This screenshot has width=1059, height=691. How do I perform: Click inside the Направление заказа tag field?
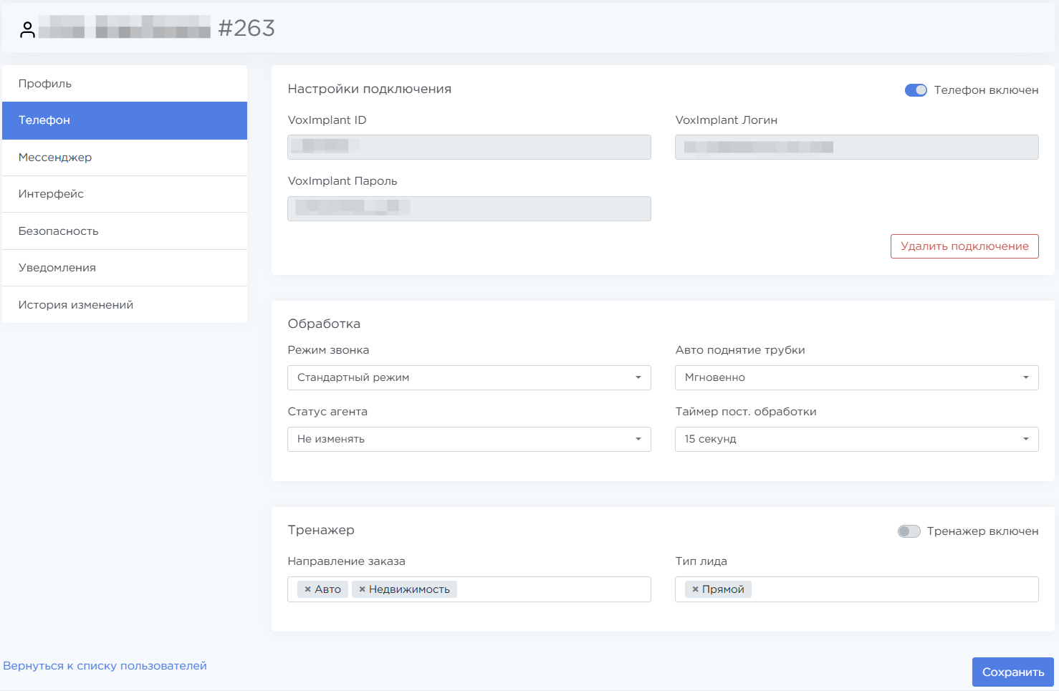click(552, 589)
